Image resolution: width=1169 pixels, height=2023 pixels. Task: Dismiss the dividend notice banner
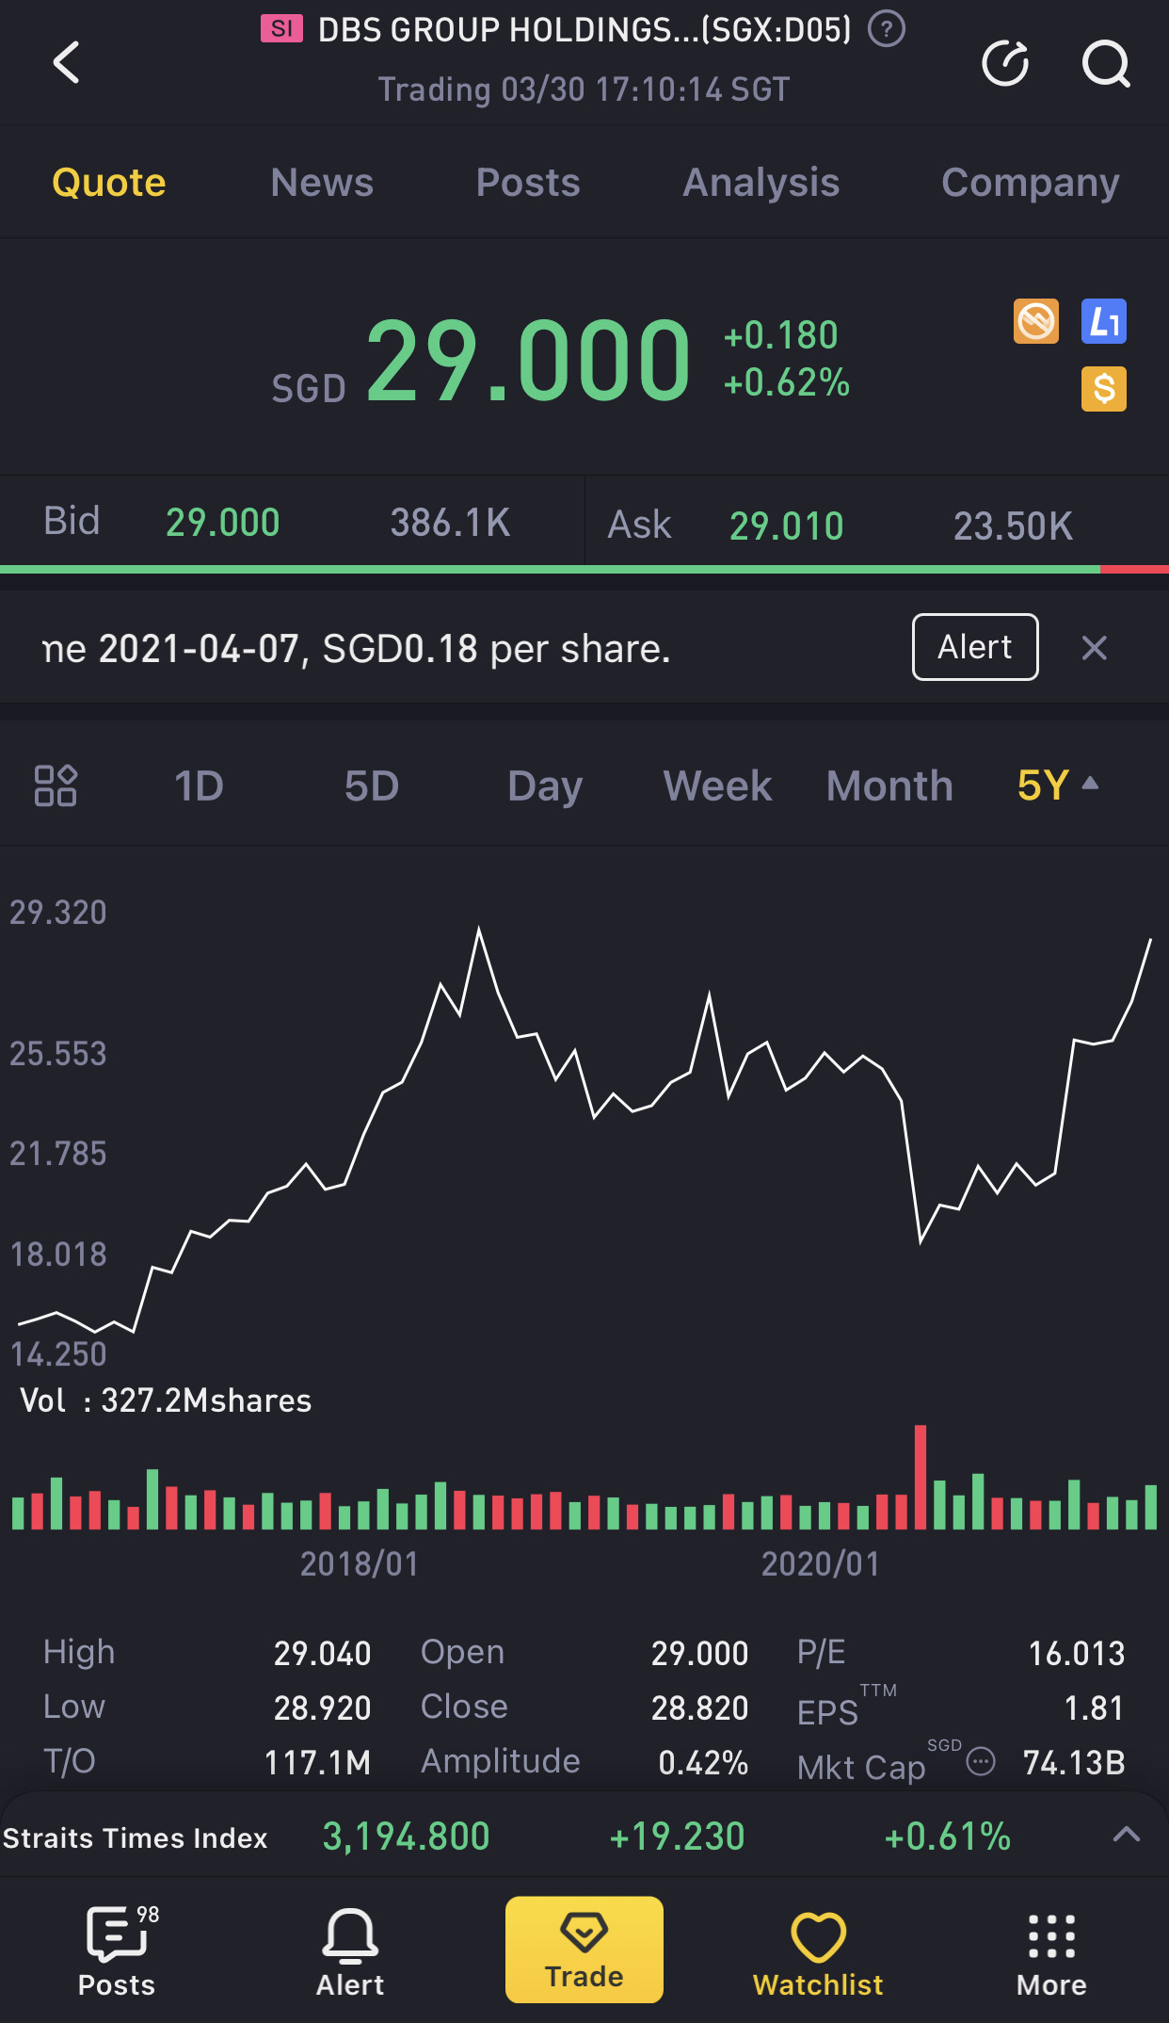(1094, 648)
